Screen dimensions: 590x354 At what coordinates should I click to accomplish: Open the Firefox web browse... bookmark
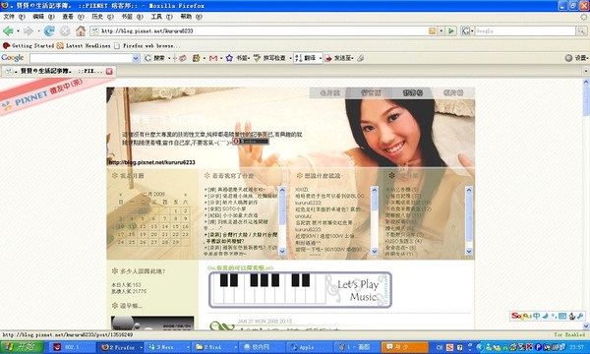147,45
